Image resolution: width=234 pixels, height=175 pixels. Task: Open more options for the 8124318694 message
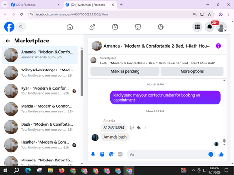[146, 128]
